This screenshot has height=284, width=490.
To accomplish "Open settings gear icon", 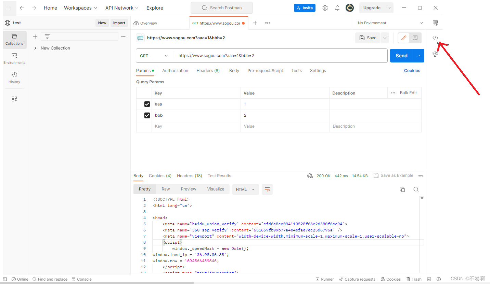I will click(x=325, y=8).
